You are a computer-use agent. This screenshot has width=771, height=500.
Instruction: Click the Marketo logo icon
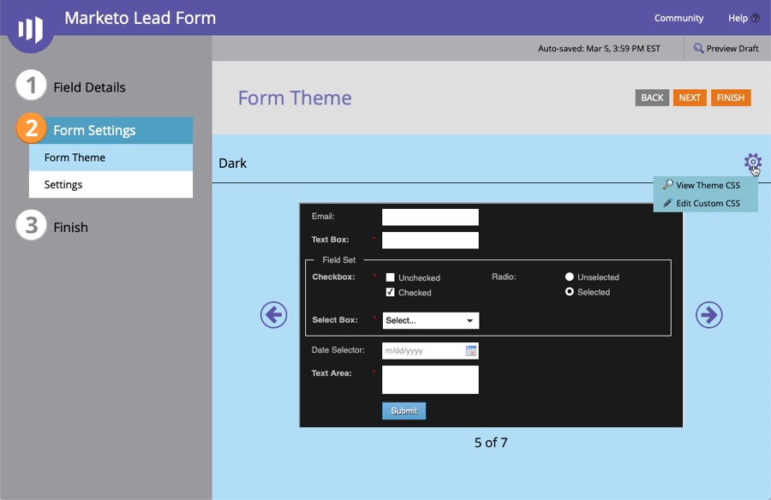click(x=30, y=28)
